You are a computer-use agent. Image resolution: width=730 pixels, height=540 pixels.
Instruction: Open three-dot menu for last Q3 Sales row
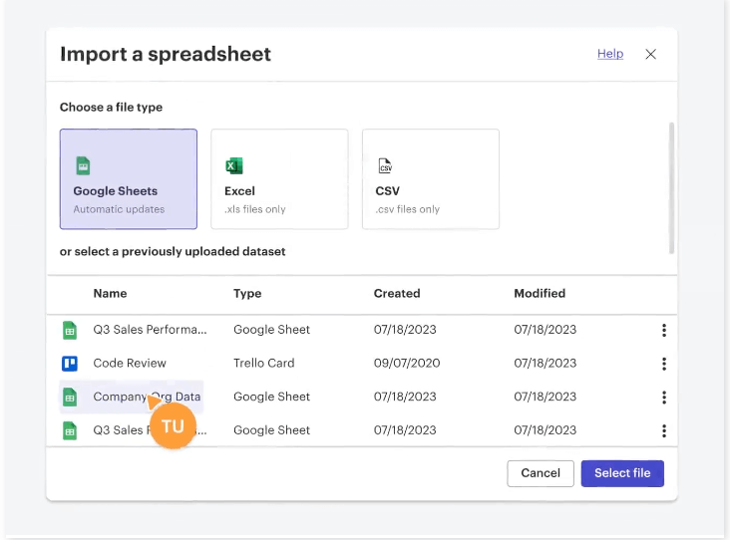664,430
